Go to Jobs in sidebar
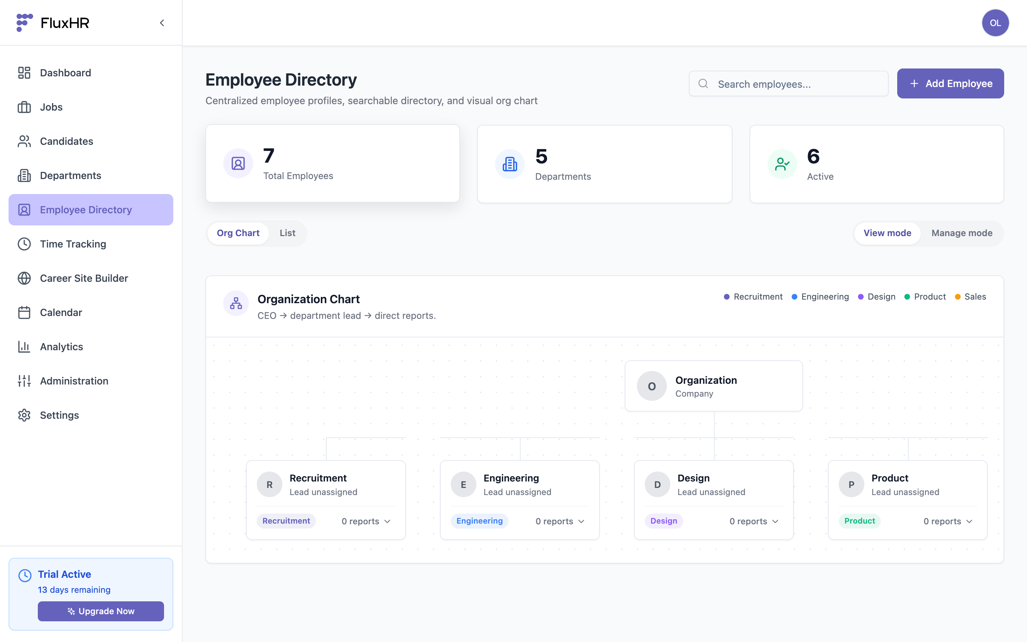The width and height of the screenshot is (1027, 642). point(91,107)
